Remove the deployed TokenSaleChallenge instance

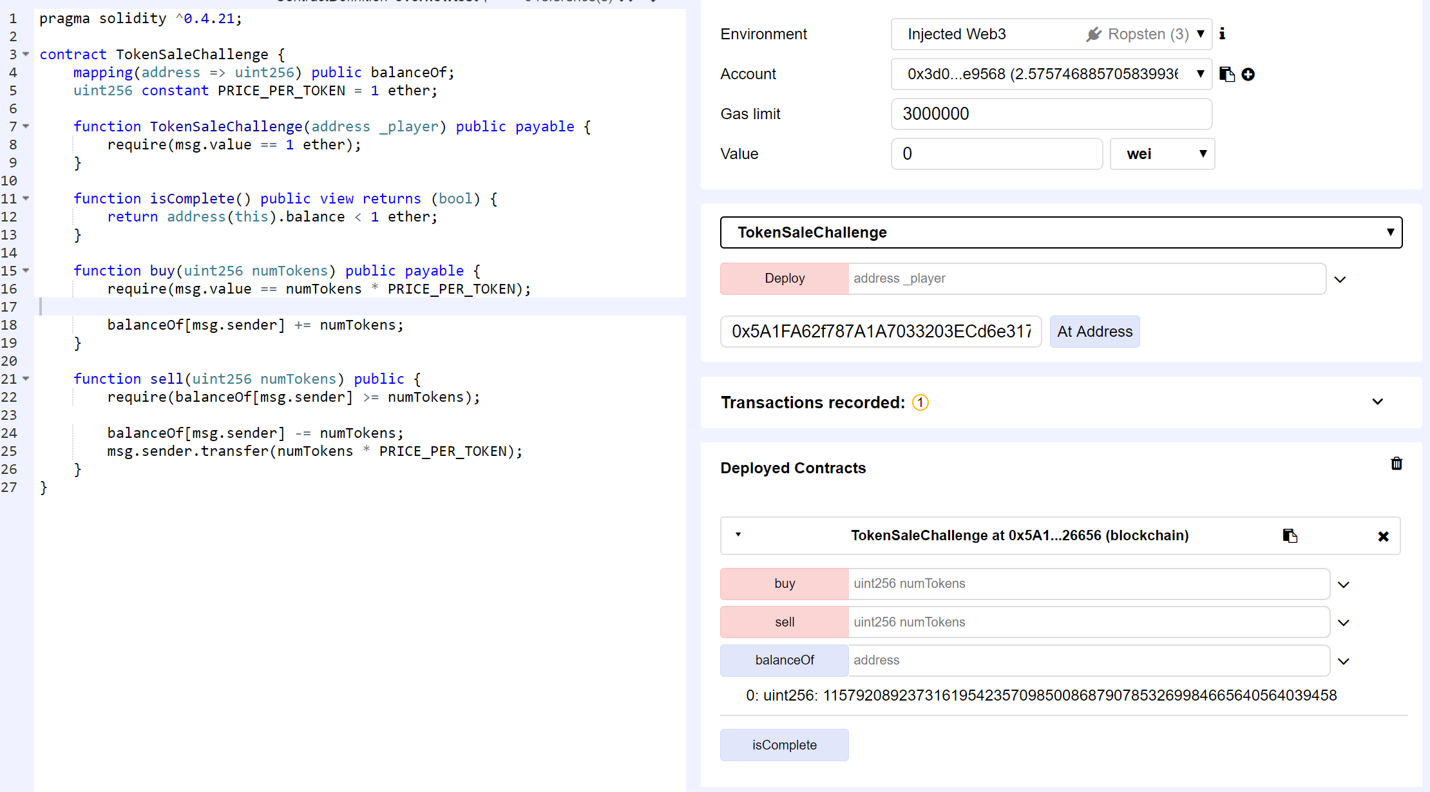pos(1383,536)
